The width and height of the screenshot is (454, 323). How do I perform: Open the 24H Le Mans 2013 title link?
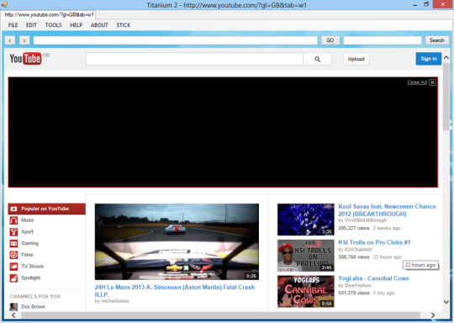(x=175, y=291)
